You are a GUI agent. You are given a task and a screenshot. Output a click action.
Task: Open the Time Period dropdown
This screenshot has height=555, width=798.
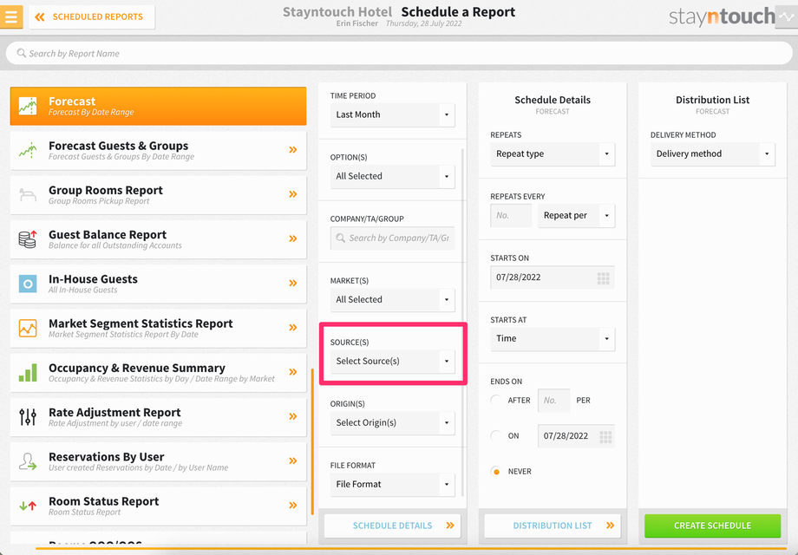coord(392,115)
